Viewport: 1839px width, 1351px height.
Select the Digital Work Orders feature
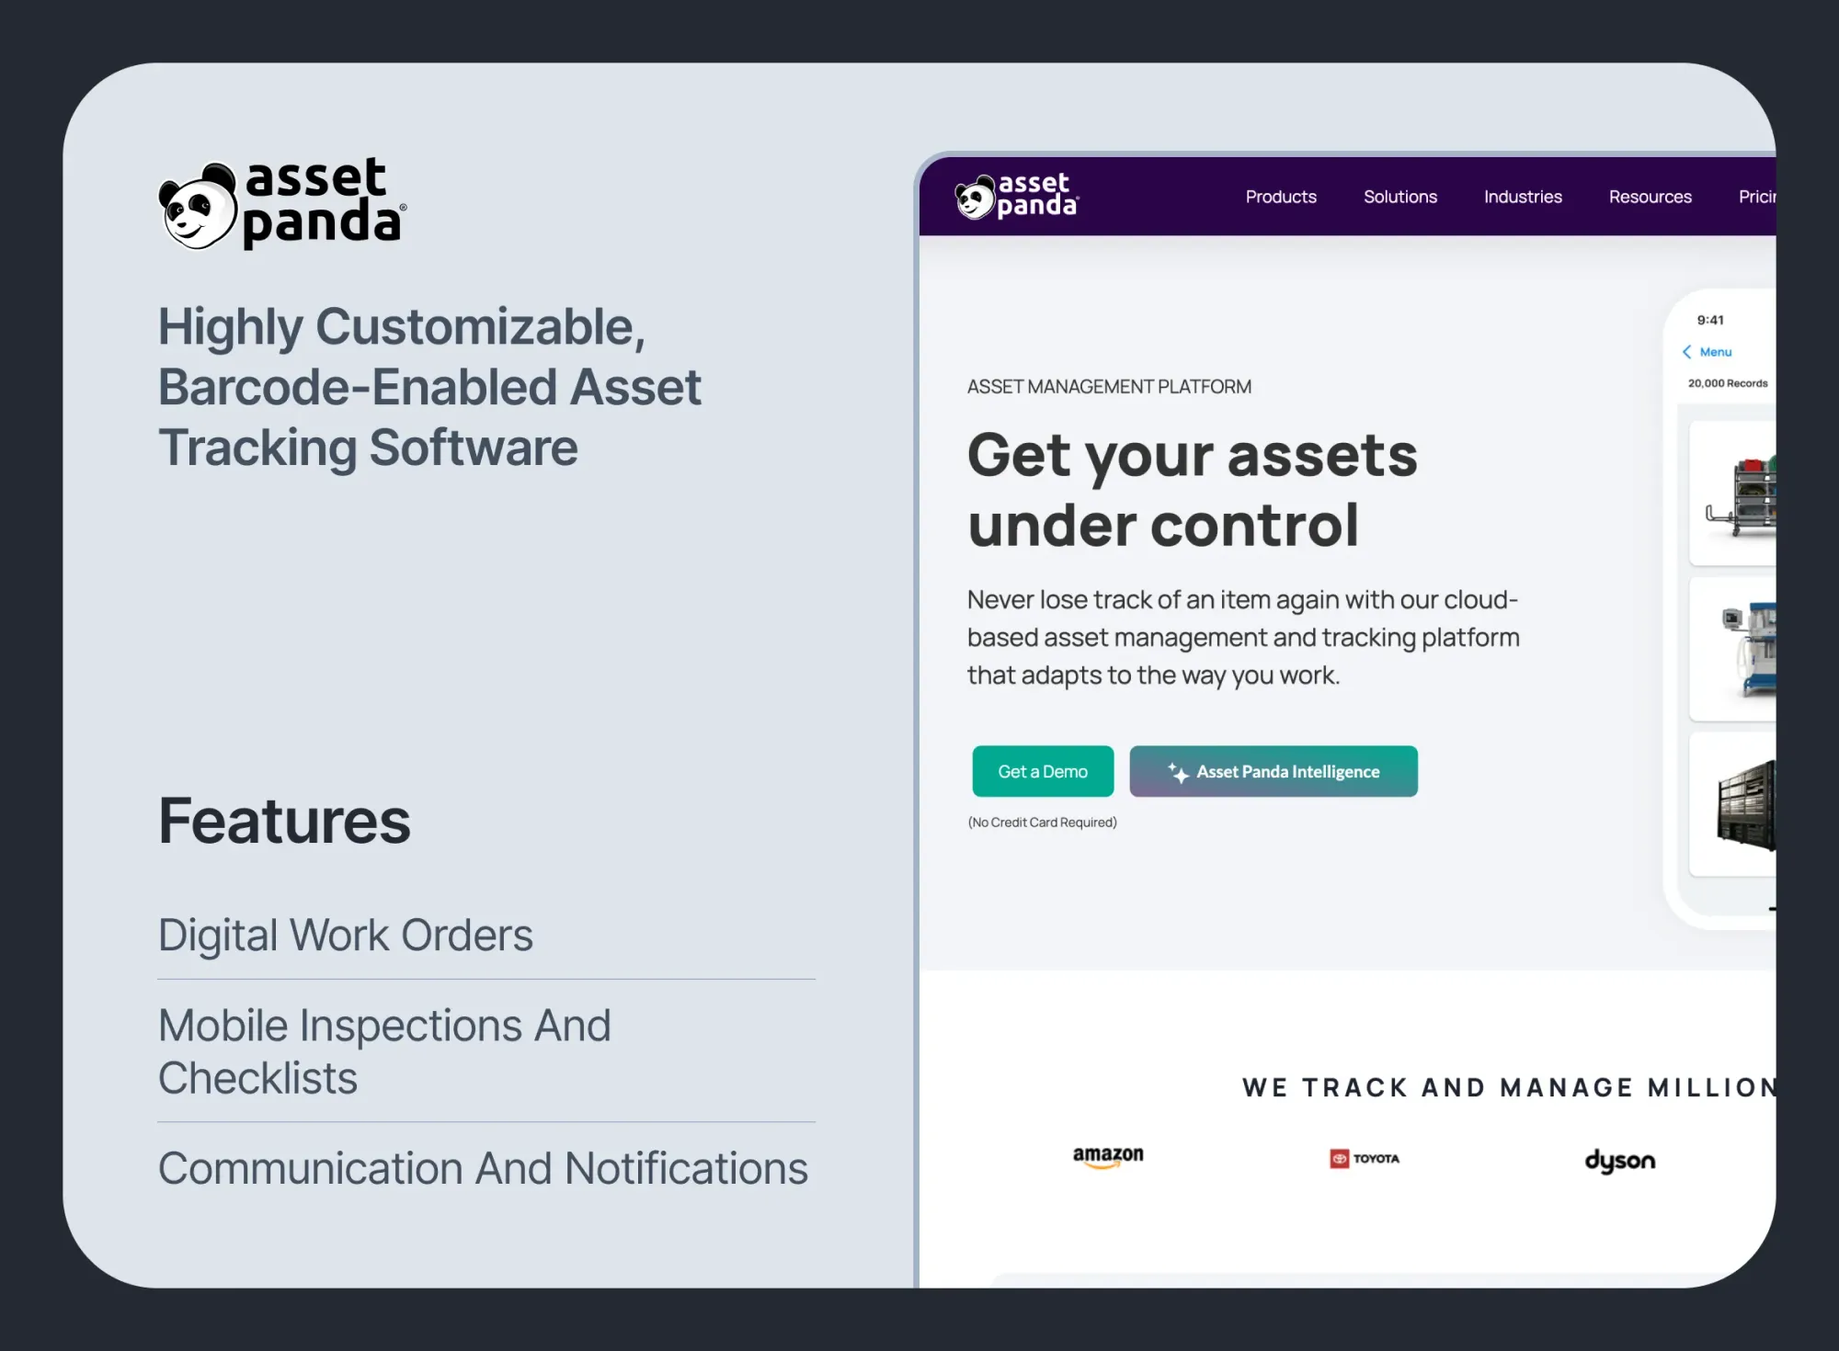346,936
